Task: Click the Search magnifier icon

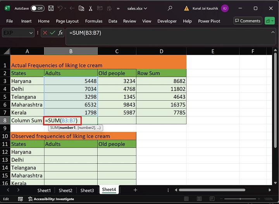Action: click(170, 8)
